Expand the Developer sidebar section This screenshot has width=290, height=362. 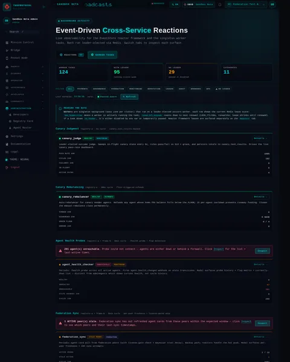tap(43, 94)
